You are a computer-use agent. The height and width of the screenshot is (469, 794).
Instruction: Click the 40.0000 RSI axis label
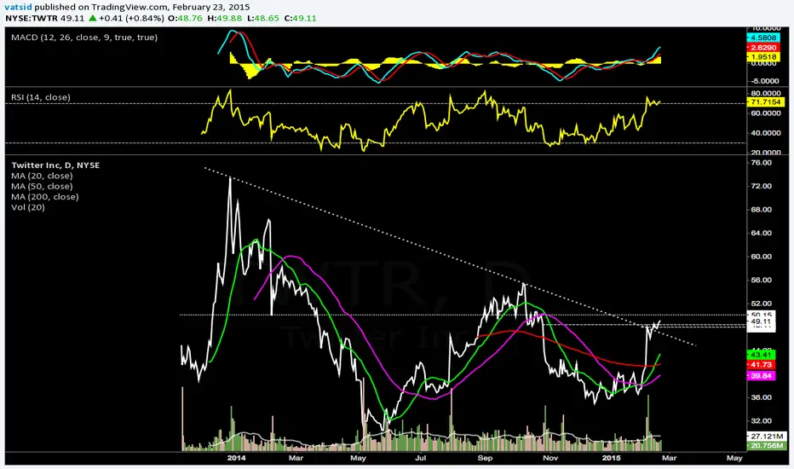(x=766, y=133)
